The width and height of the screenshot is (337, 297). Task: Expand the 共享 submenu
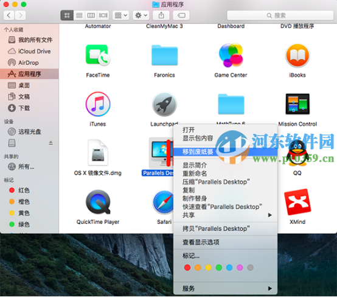[225, 215]
